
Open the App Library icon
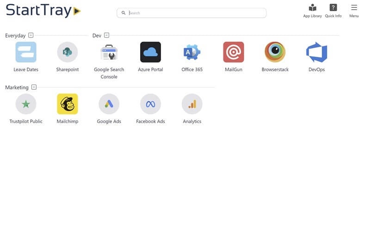coord(313,7)
